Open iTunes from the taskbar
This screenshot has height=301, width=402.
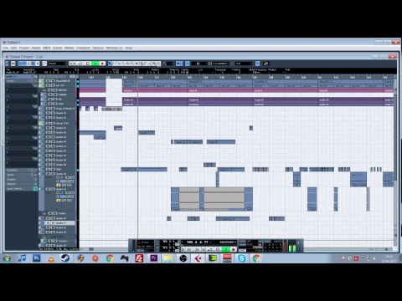(x=22, y=258)
